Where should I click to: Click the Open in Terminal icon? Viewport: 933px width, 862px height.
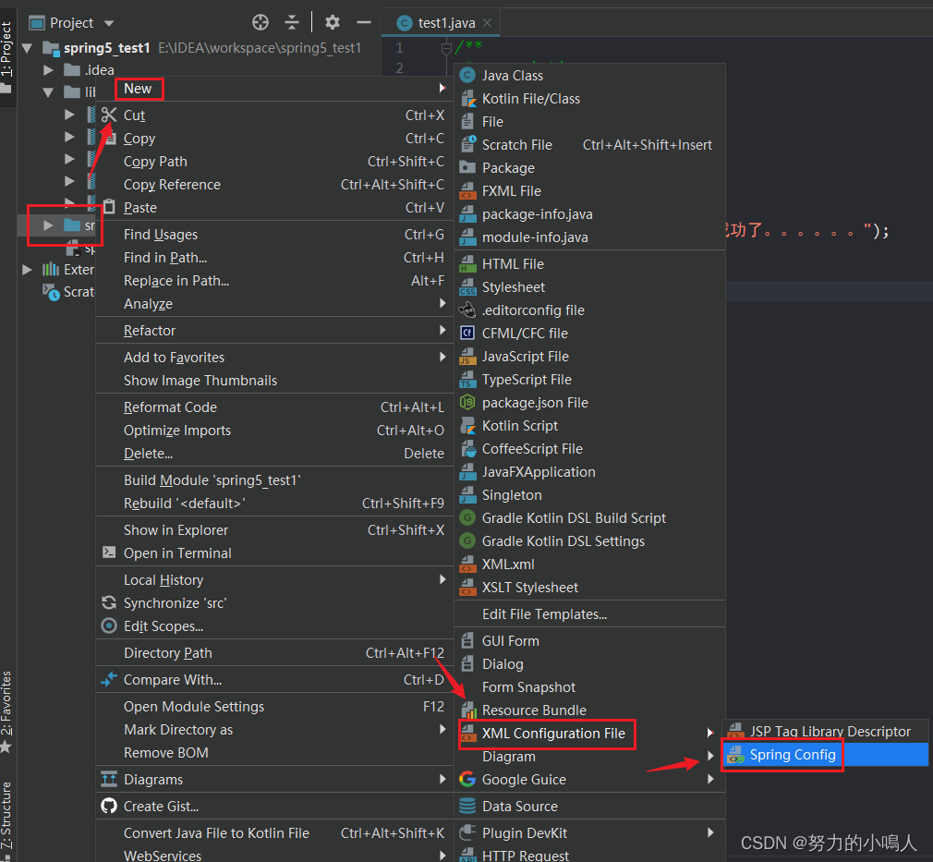[109, 552]
